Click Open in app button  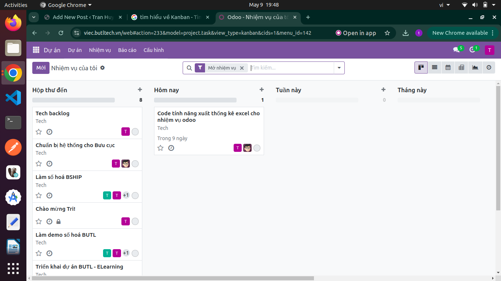[x=356, y=33]
